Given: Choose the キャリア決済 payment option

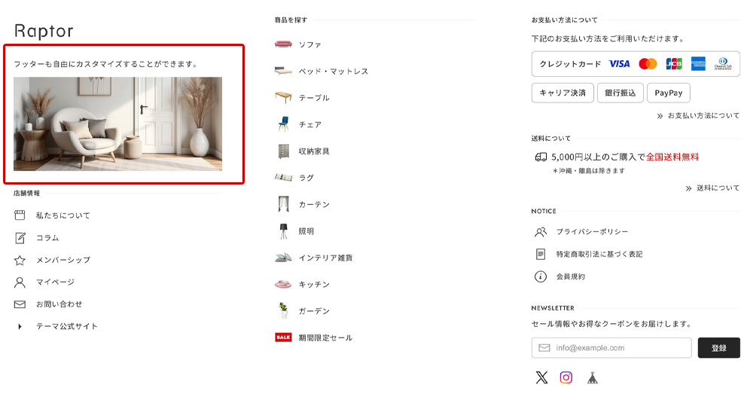Looking at the screenshot, I should tap(562, 93).
